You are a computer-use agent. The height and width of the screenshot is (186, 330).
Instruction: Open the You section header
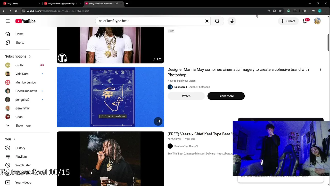pyautogui.click(x=10, y=139)
